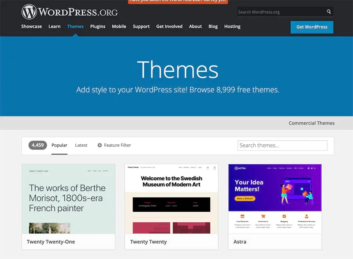Select the Themes navigation item
Image resolution: width=353 pixels, height=259 pixels.
click(x=75, y=27)
